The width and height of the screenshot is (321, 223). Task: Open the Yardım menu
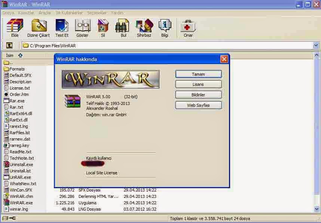pyautogui.click(x=117, y=13)
